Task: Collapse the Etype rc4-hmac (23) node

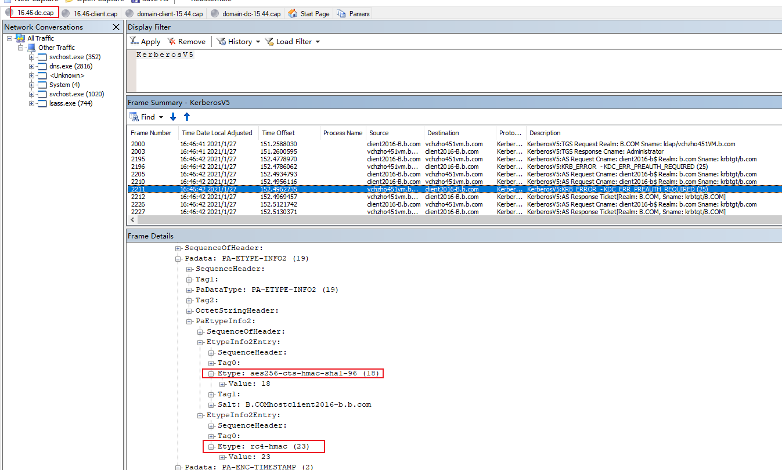Action: point(212,446)
